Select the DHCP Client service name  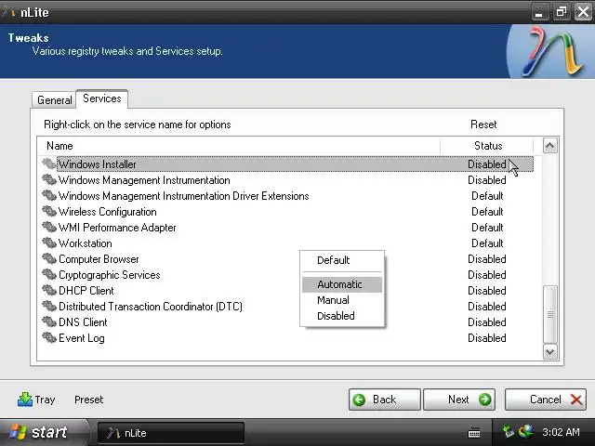click(x=86, y=291)
